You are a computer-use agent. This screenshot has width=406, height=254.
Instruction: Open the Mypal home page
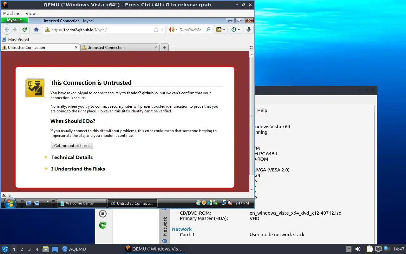[x=36, y=30]
